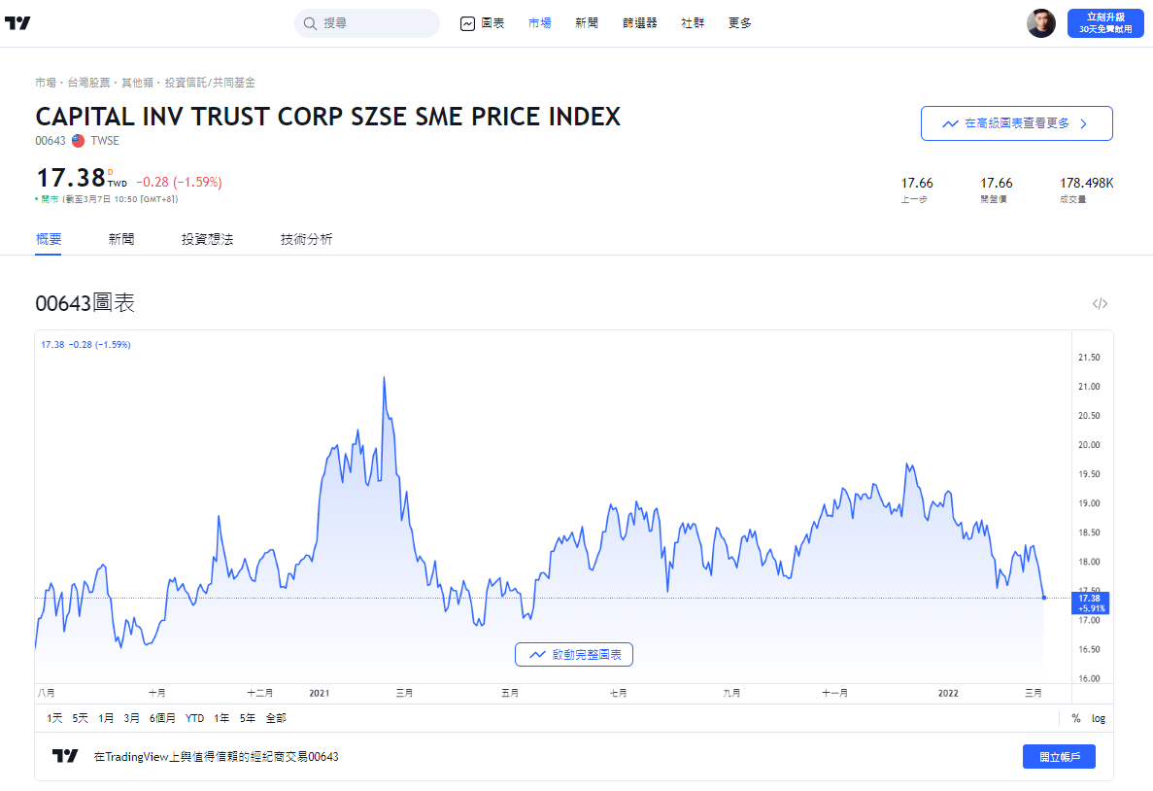This screenshot has height=791, width=1153.
Task: Open the 篩選器 screener menu
Action: [x=640, y=23]
